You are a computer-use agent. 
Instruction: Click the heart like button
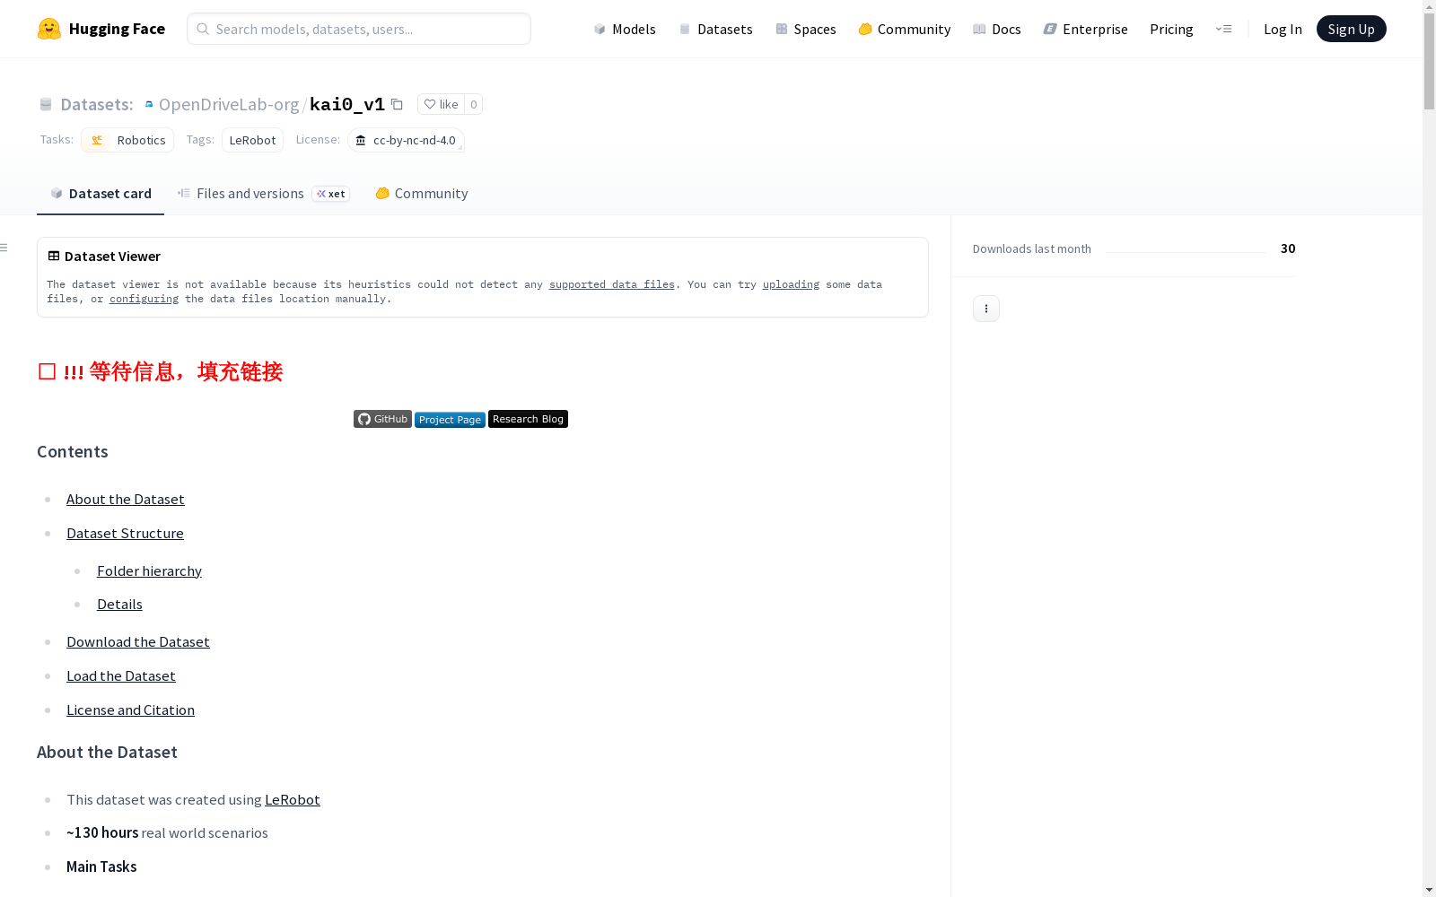(x=441, y=104)
